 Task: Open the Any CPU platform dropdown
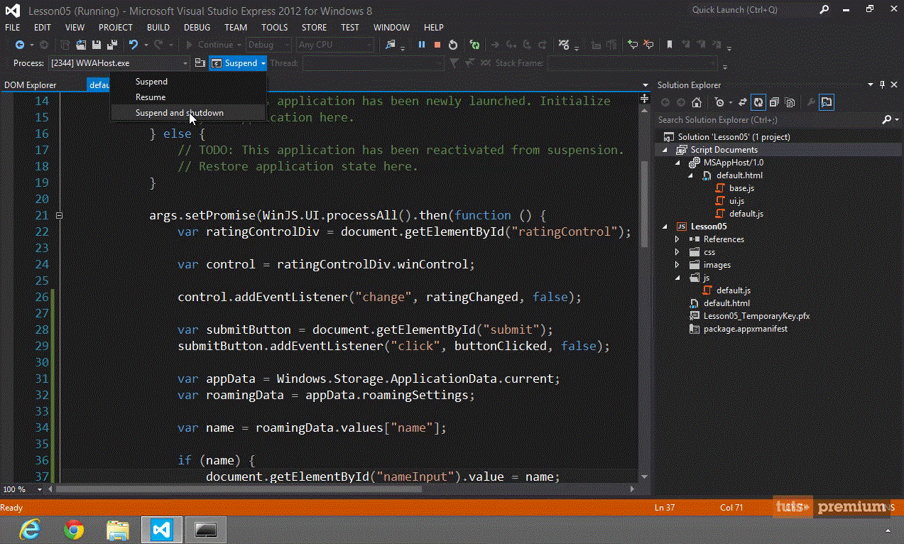pos(335,45)
